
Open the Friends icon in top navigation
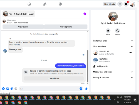(x=45, y=4)
